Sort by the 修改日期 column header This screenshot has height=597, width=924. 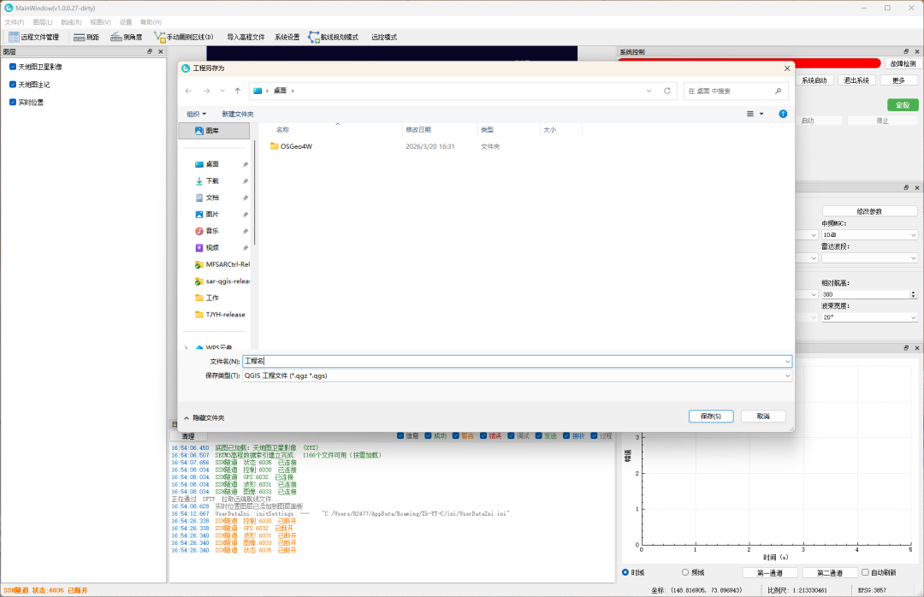click(x=439, y=130)
